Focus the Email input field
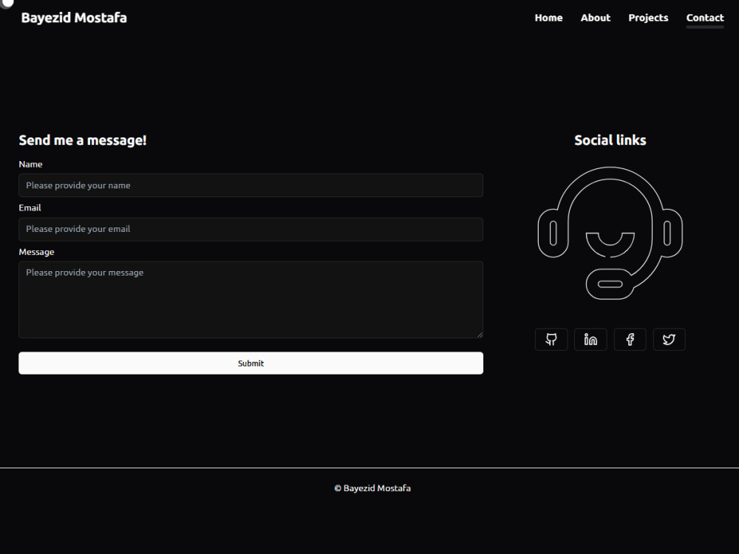Screen dimensions: 739x554 [x=251, y=229]
